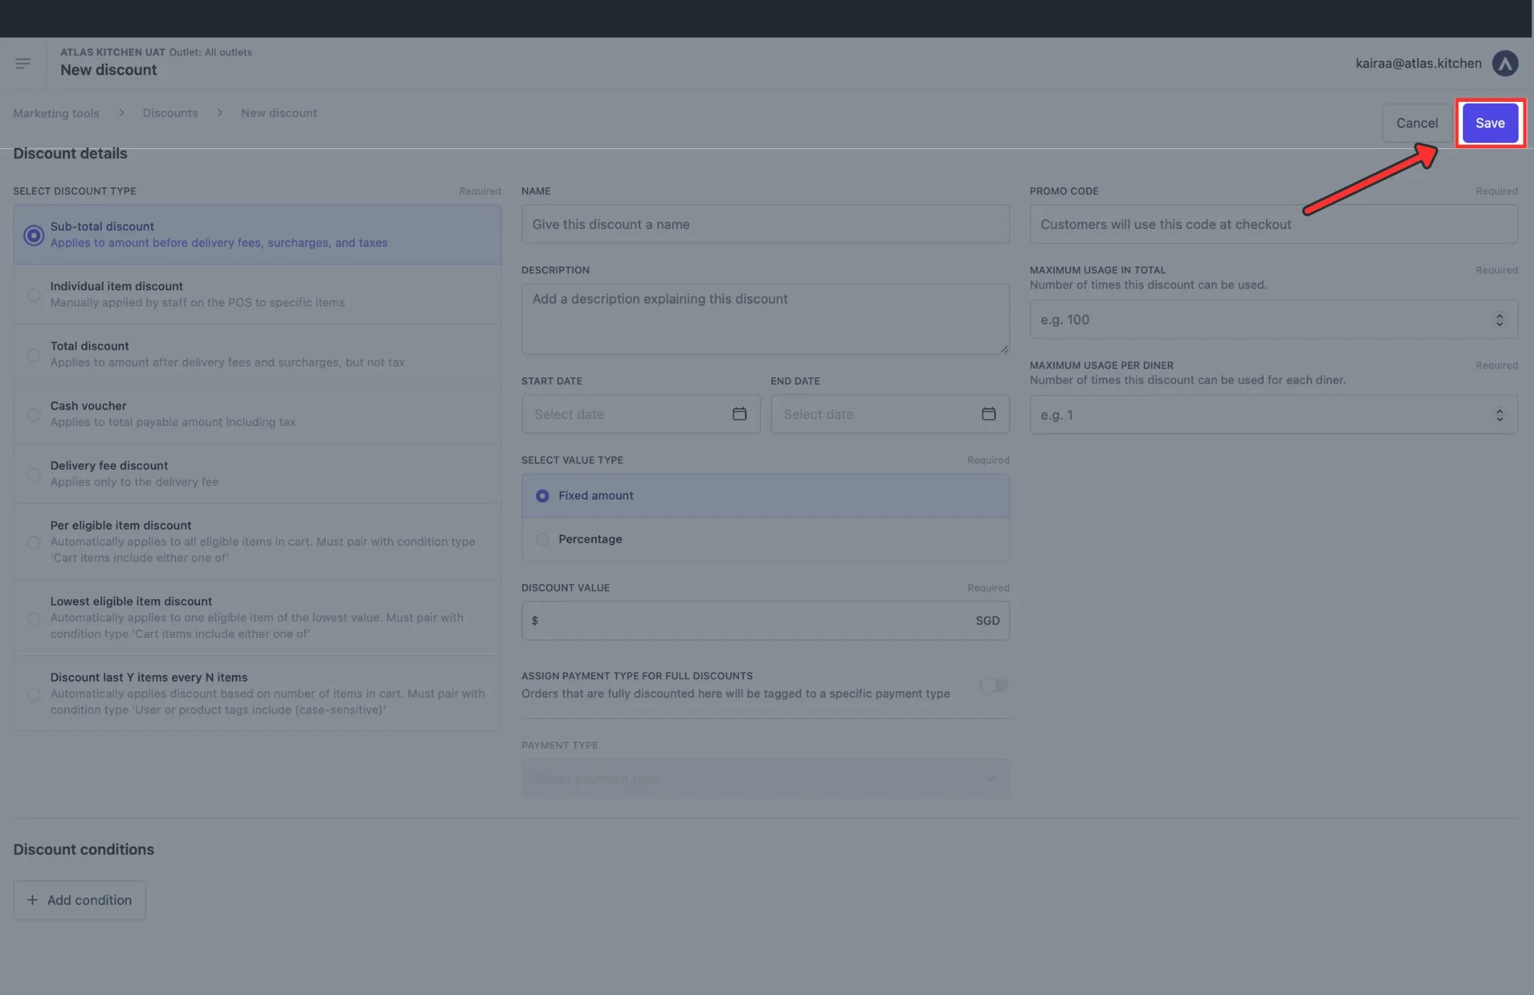Click the Cancel button
The height and width of the screenshot is (995, 1534).
(1416, 124)
